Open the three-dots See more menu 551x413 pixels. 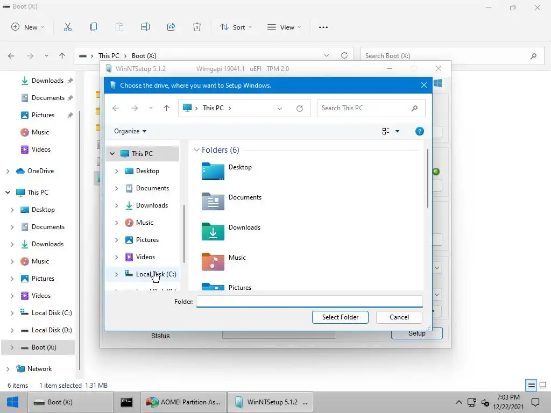click(323, 27)
